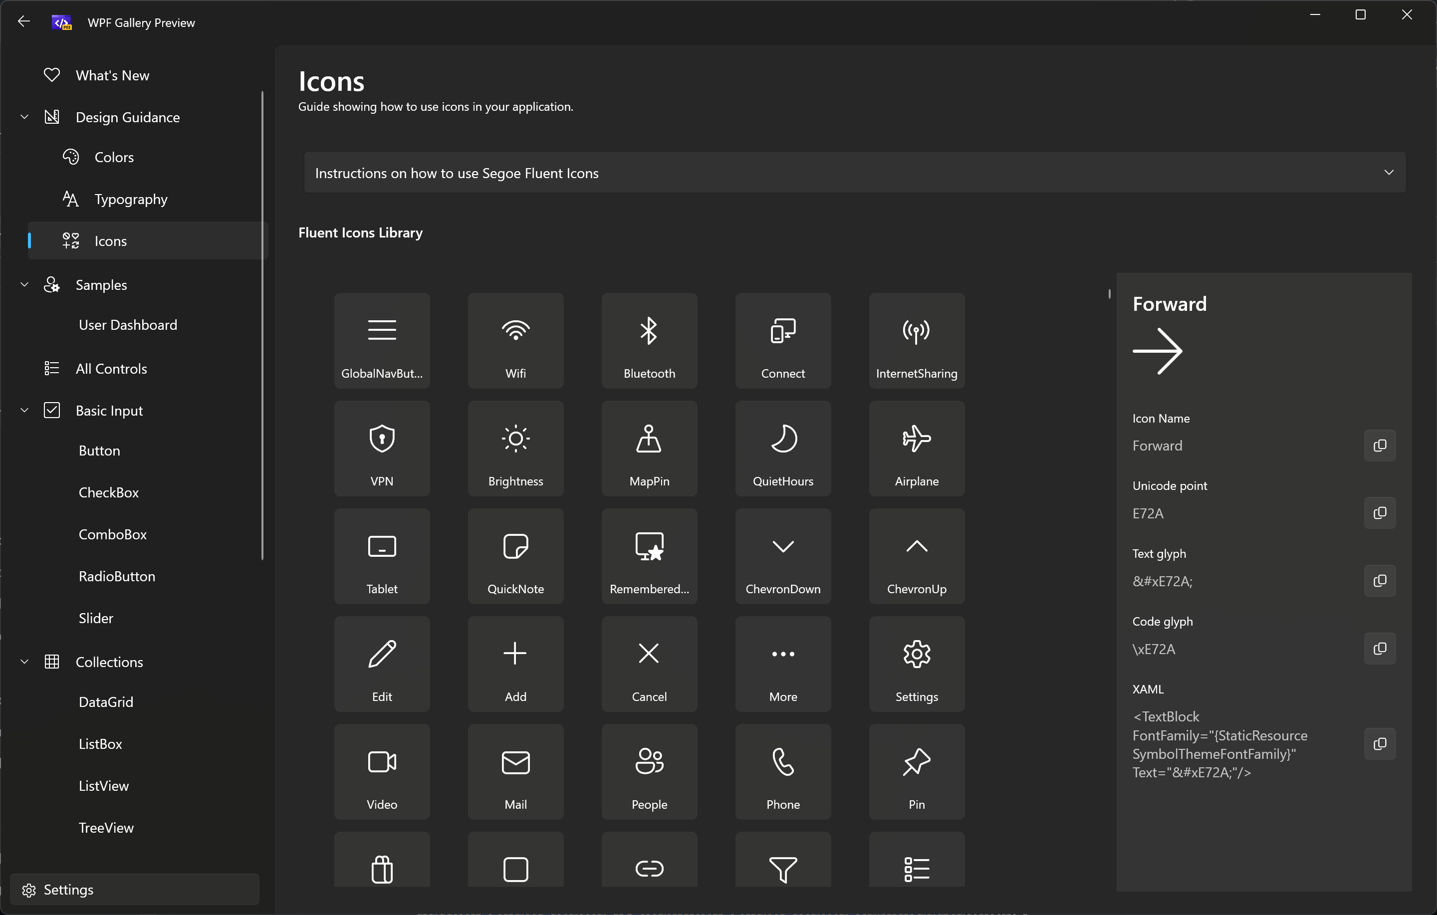Select the Remembered device icon tile
This screenshot has width=1437, height=915.
tap(649, 556)
